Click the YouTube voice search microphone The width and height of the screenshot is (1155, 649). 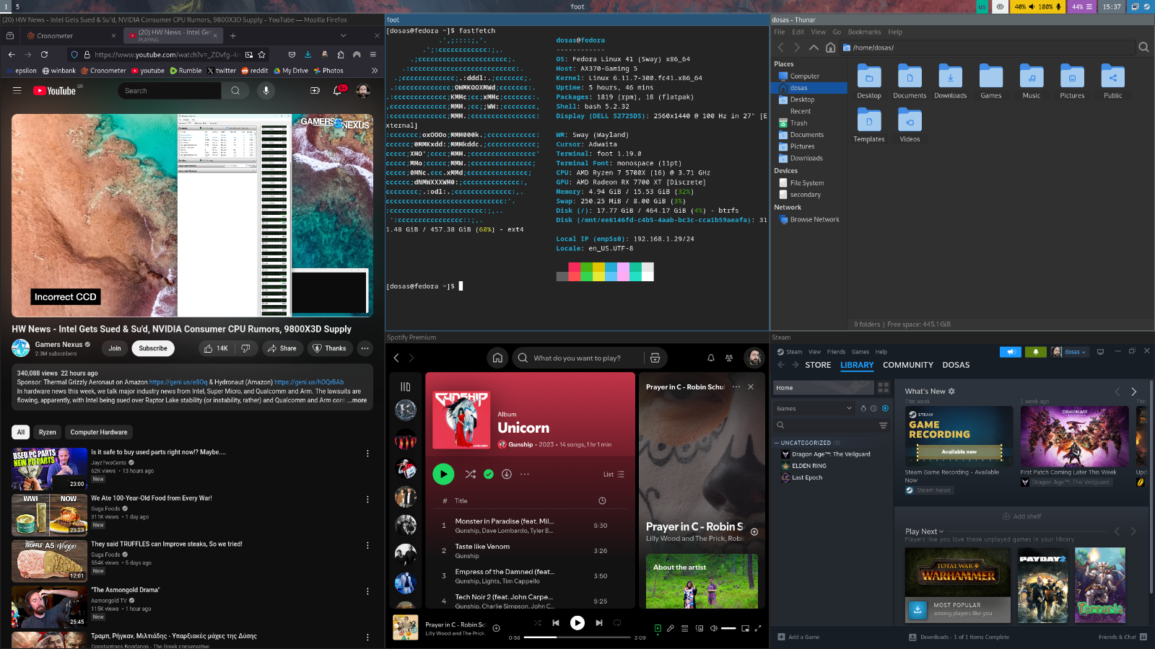(266, 90)
